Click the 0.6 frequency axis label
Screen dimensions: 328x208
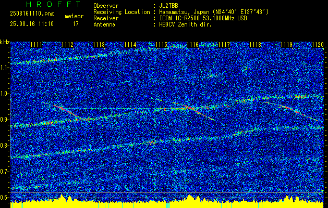click(x=4, y=198)
